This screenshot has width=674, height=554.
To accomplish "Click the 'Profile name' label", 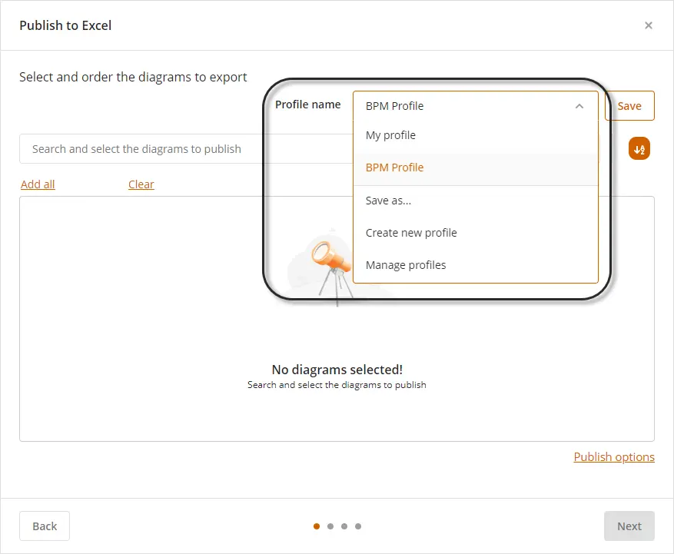I will pos(307,104).
